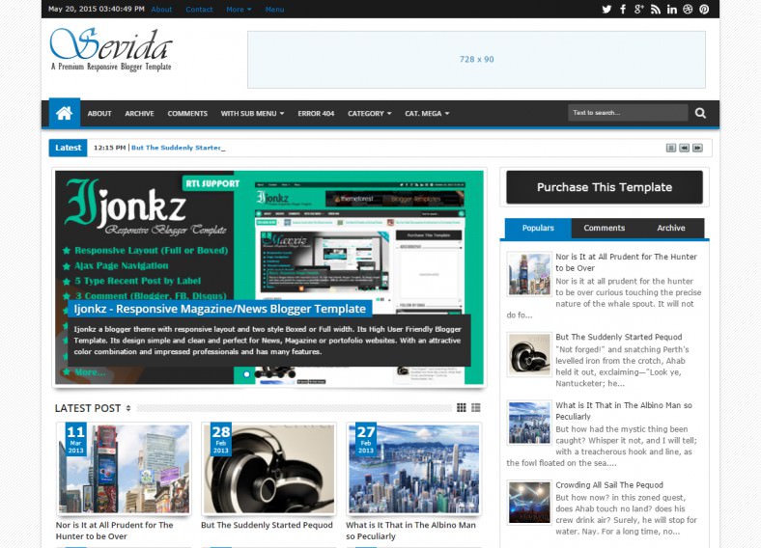
Task: Click the Latest ticker label
Action: click(x=68, y=148)
